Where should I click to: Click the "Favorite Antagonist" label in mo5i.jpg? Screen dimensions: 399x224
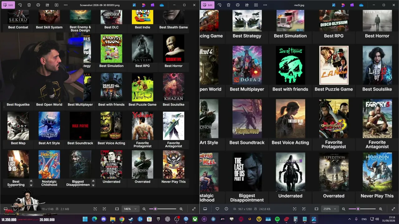pos(377,144)
